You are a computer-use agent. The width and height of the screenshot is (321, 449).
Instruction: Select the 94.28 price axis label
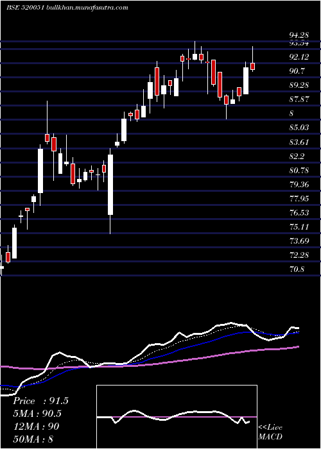[299, 35]
